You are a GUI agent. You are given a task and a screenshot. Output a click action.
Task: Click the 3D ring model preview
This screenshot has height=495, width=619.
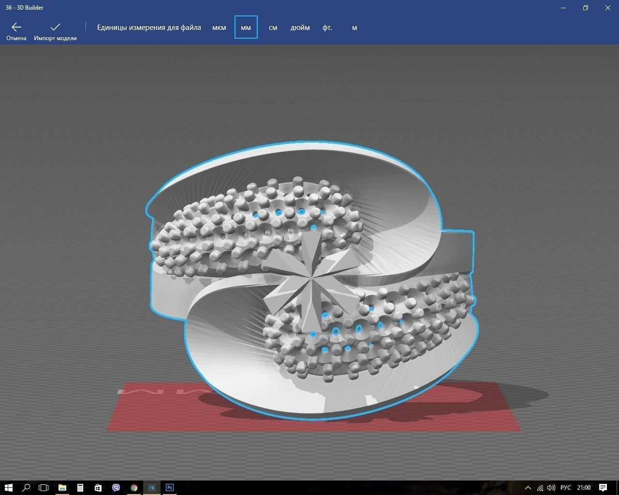tap(312, 280)
